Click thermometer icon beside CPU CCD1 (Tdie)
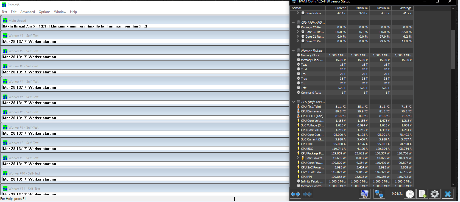The height and width of the screenshot is (202, 460). pos(298,116)
